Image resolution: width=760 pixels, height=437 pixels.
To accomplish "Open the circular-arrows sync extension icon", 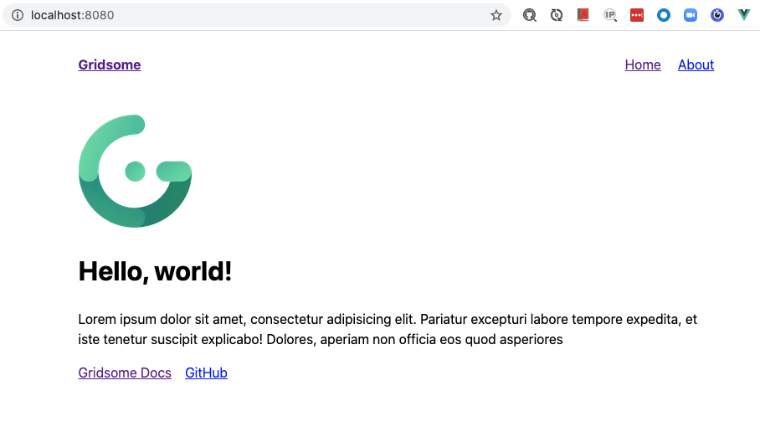I will (x=557, y=16).
